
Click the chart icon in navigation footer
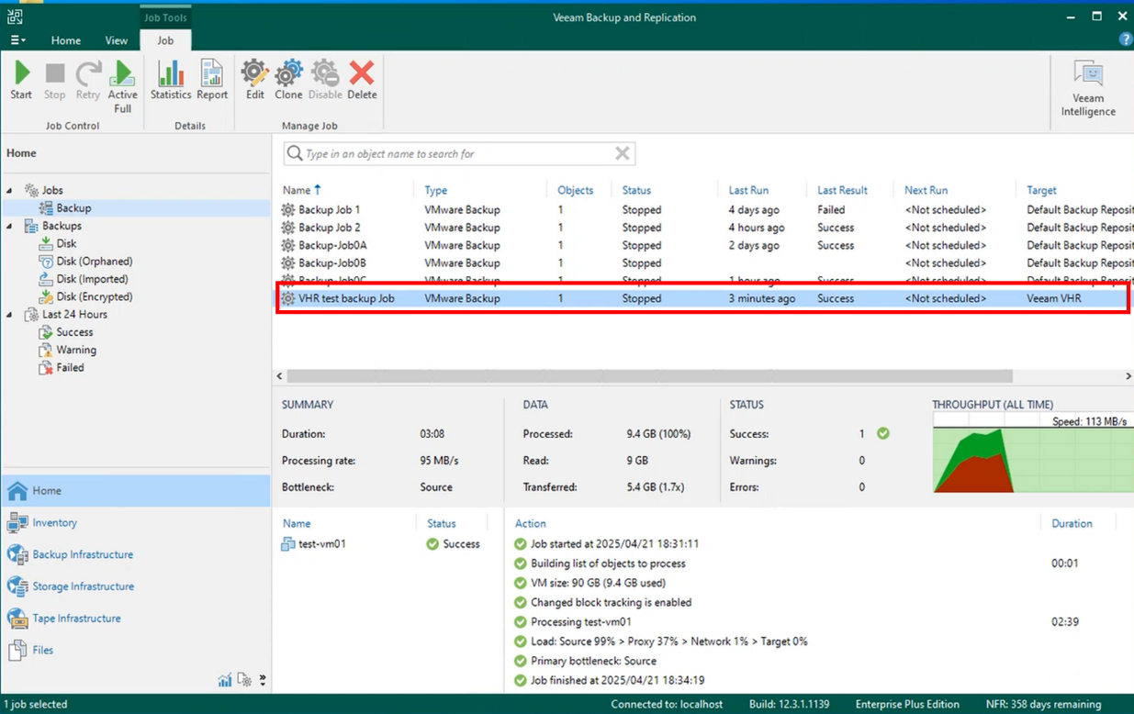click(225, 680)
